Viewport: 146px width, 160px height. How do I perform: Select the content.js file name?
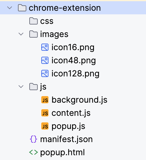click(x=71, y=113)
